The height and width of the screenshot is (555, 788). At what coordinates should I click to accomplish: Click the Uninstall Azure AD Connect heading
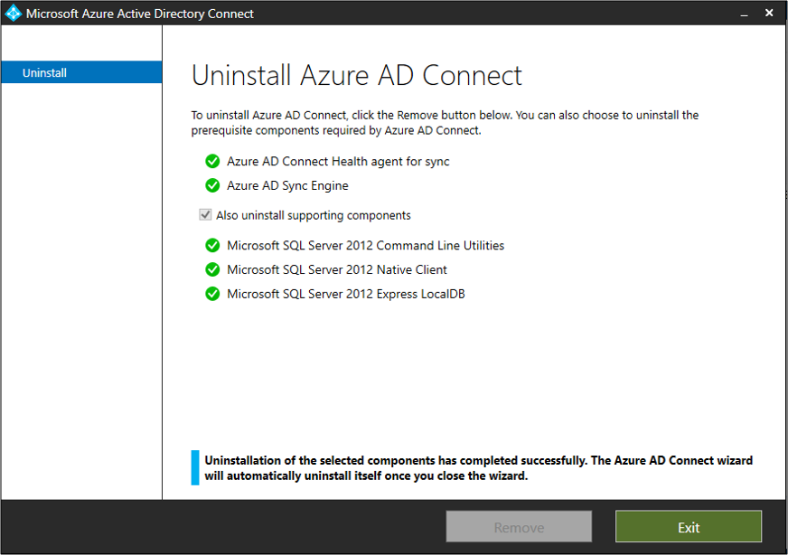coord(357,75)
